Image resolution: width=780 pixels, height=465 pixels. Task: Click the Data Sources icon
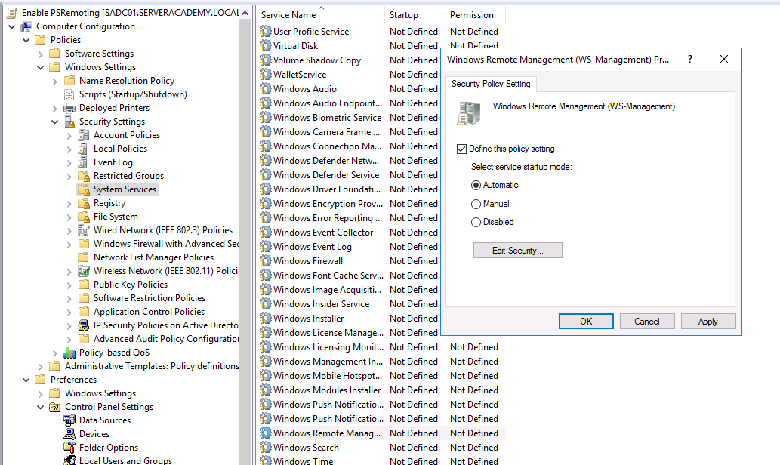coord(69,420)
